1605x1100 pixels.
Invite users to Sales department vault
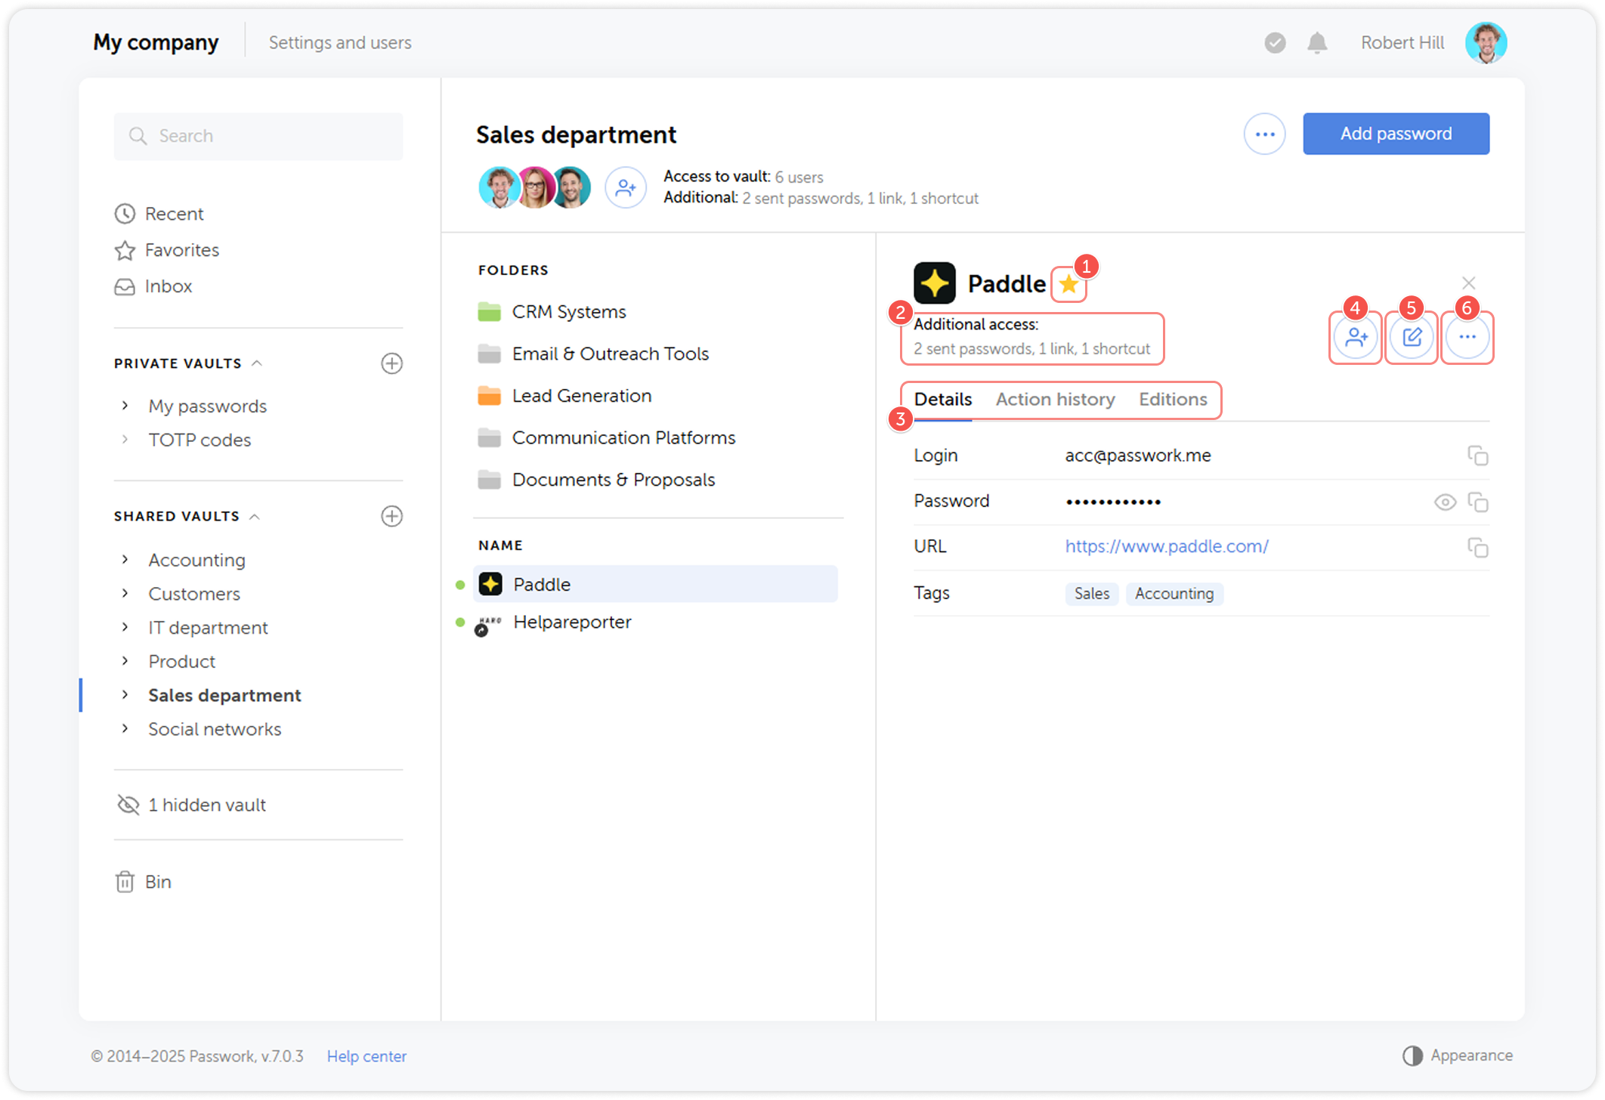coord(626,187)
